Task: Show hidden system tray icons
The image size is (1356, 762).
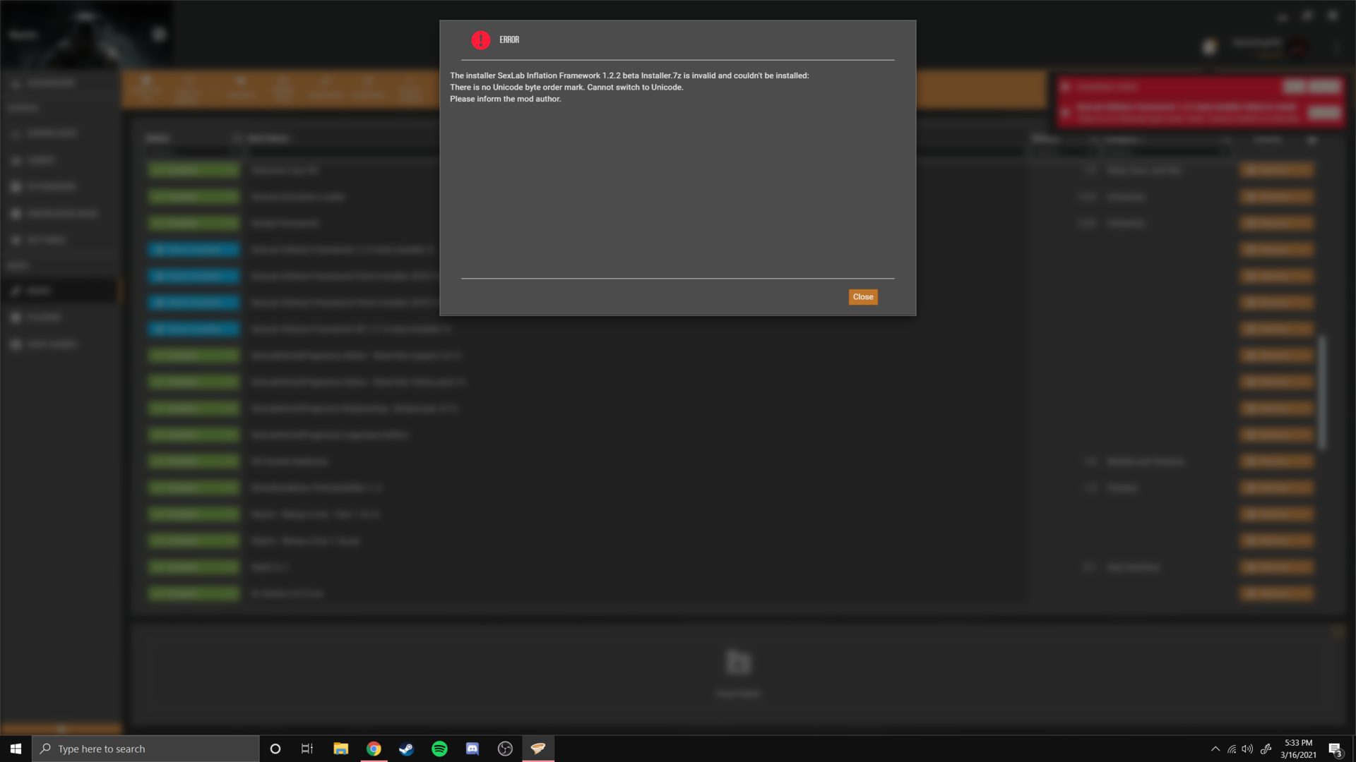Action: [x=1215, y=749]
